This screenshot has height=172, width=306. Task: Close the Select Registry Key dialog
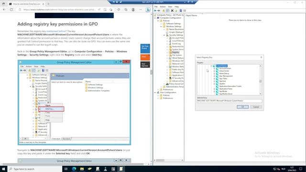(262, 57)
